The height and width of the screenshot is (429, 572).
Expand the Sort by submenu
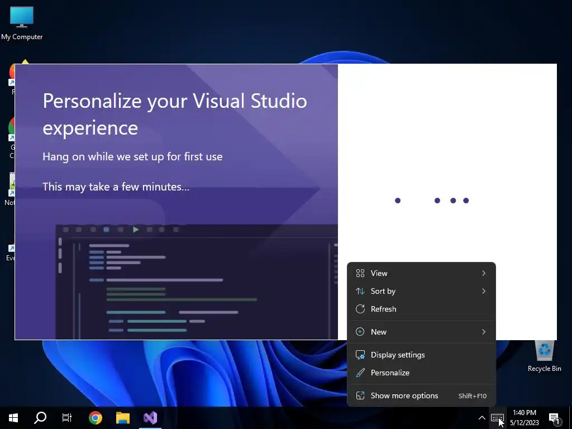point(421,291)
